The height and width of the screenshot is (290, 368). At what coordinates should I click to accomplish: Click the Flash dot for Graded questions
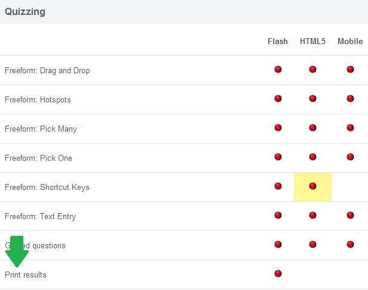pos(278,245)
